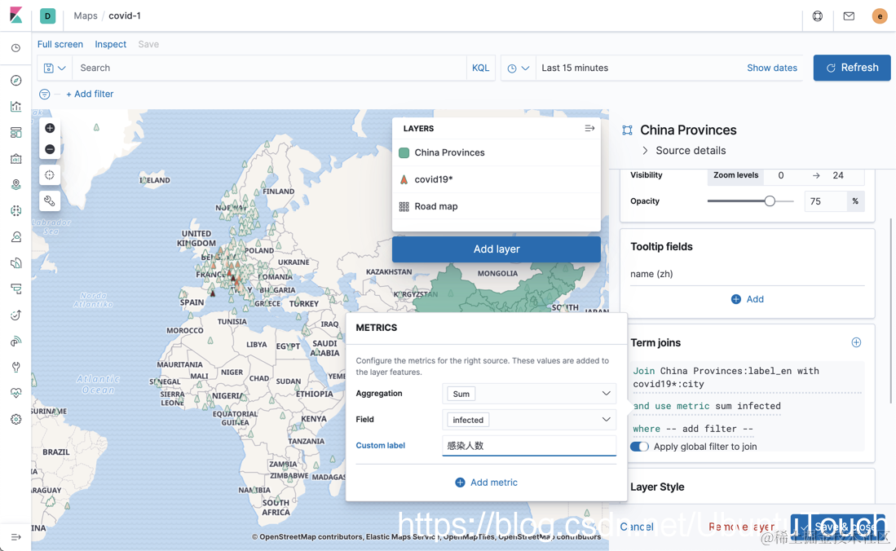
Task: Open the time picker quick menu
Action: click(519, 68)
